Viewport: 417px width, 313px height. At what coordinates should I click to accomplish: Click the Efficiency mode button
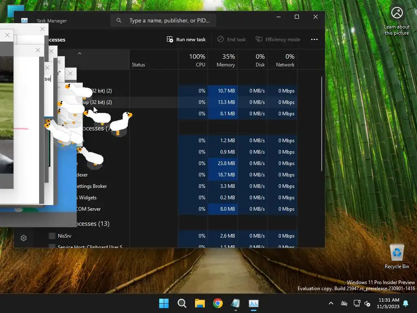(278, 40)
